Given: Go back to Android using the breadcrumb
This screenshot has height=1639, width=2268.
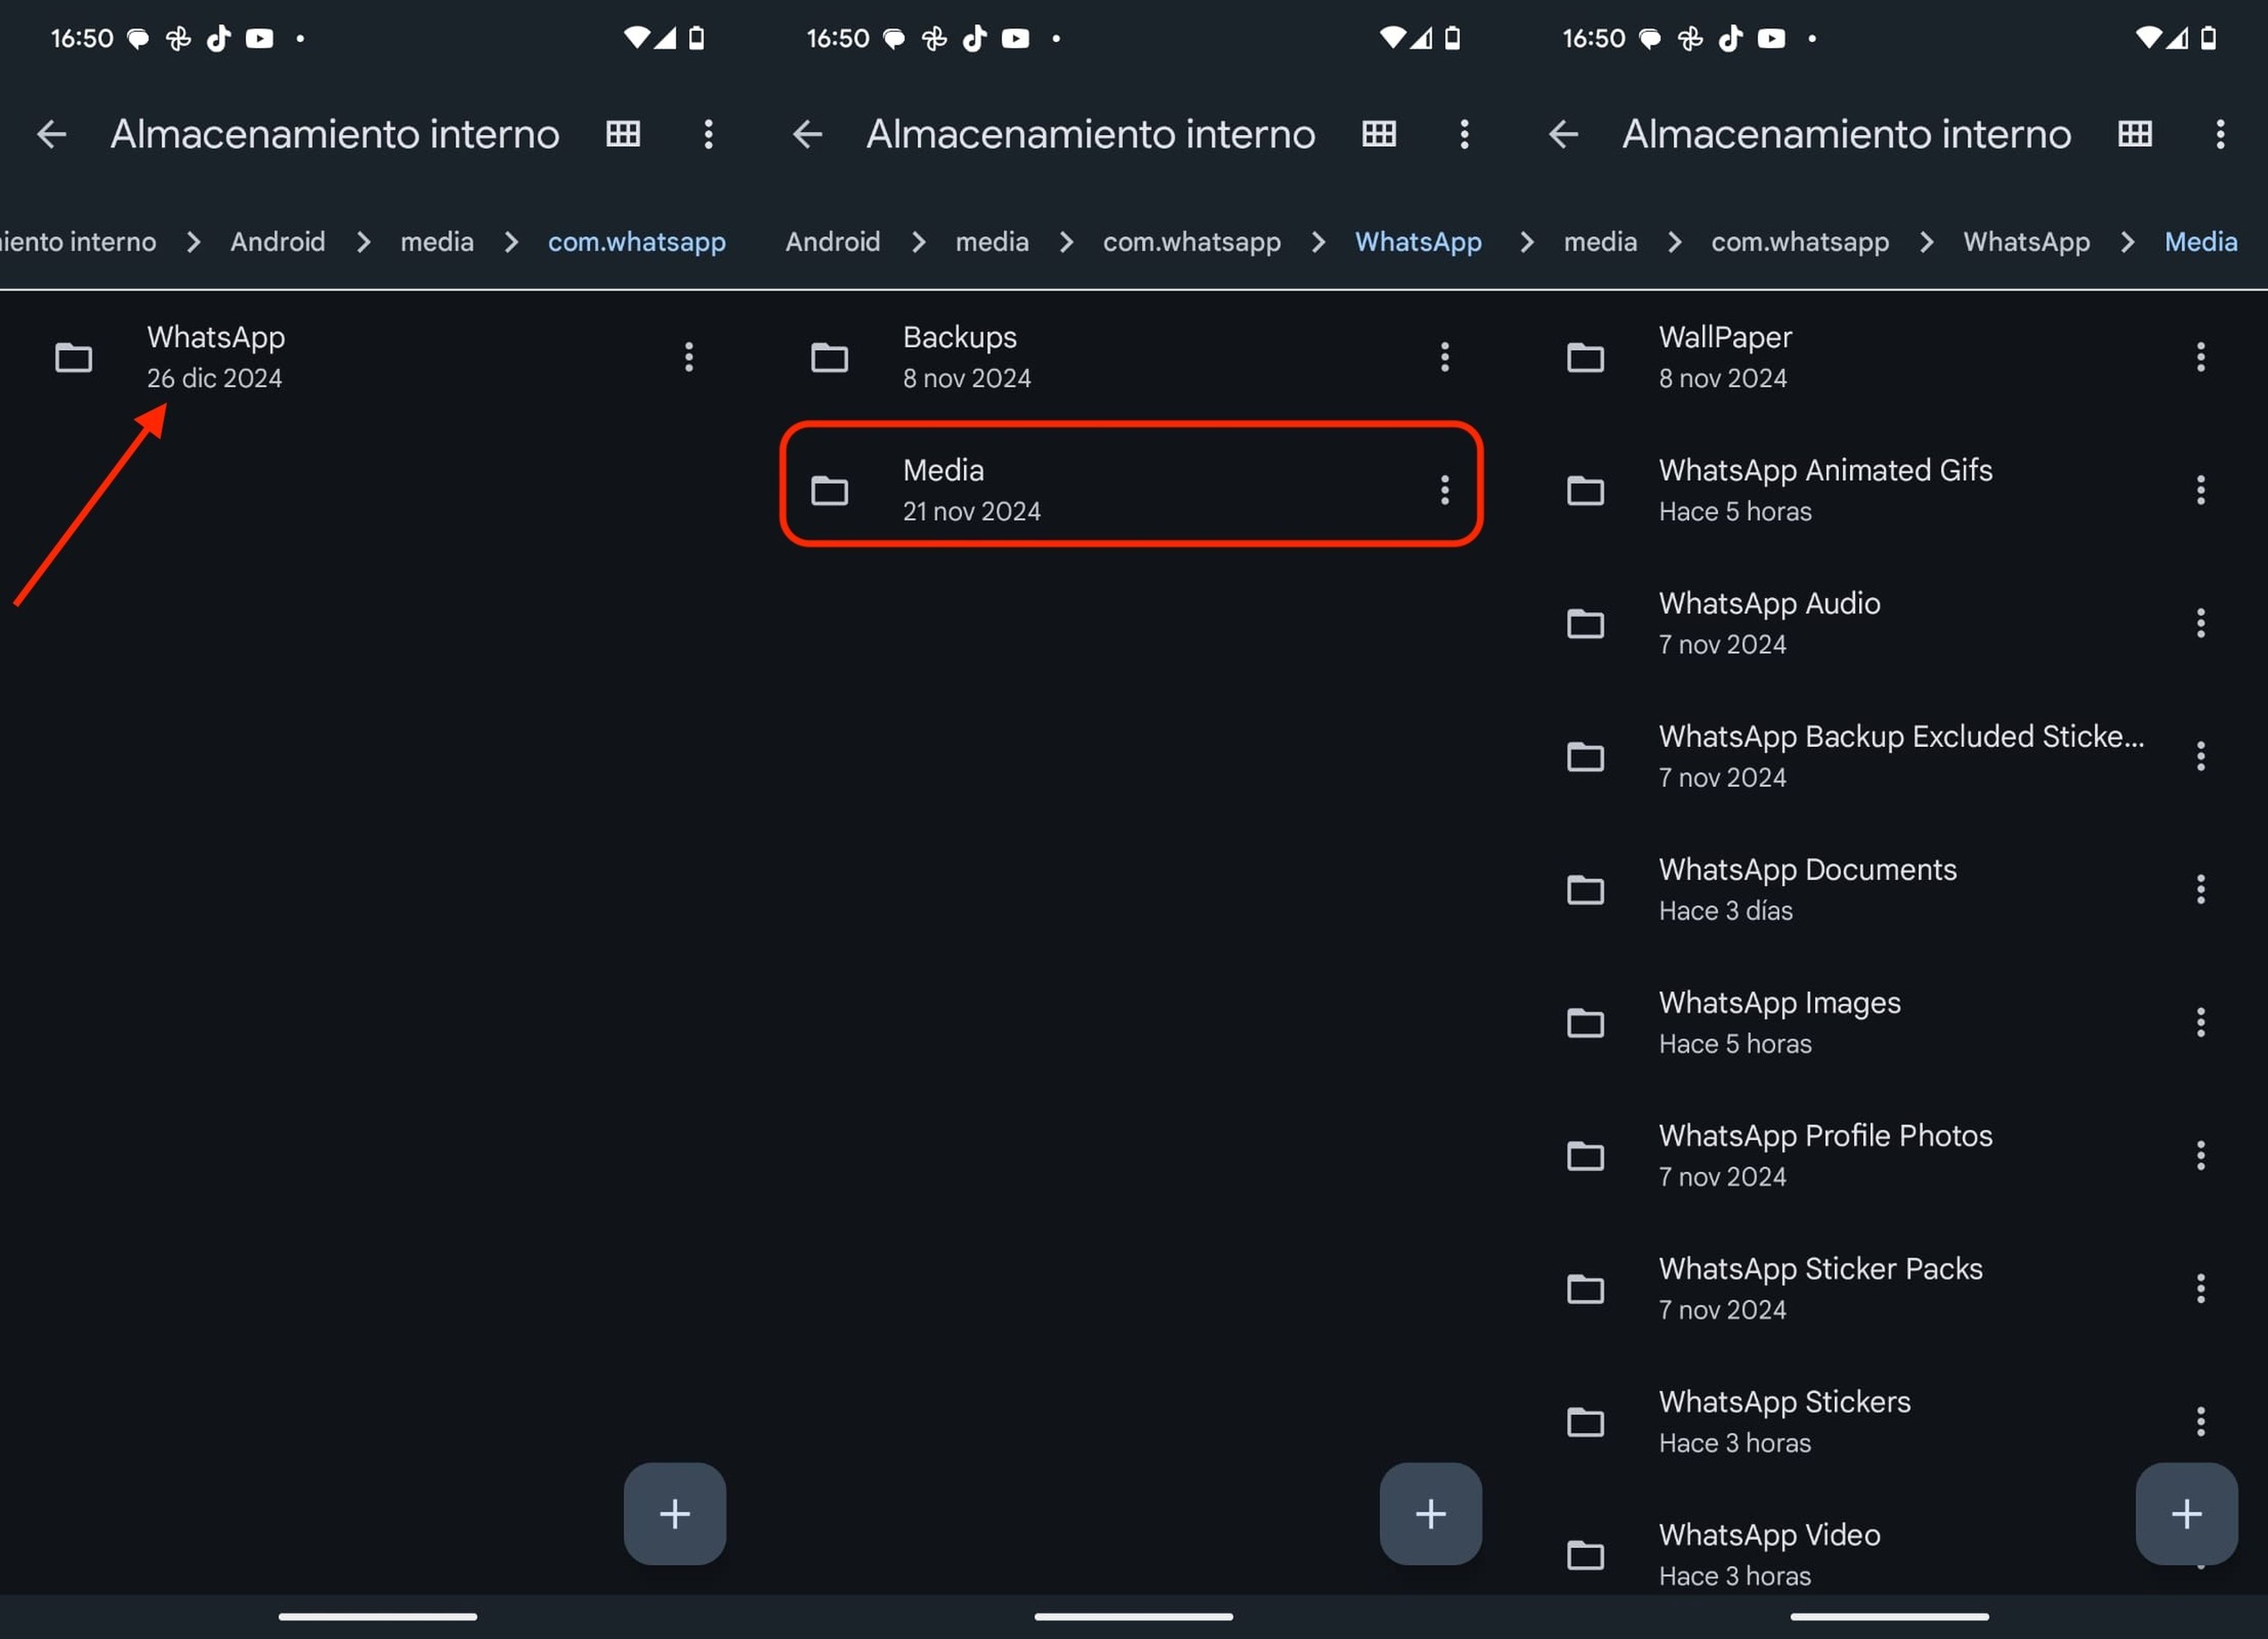Looking at the screenshot, I should 278,241.
